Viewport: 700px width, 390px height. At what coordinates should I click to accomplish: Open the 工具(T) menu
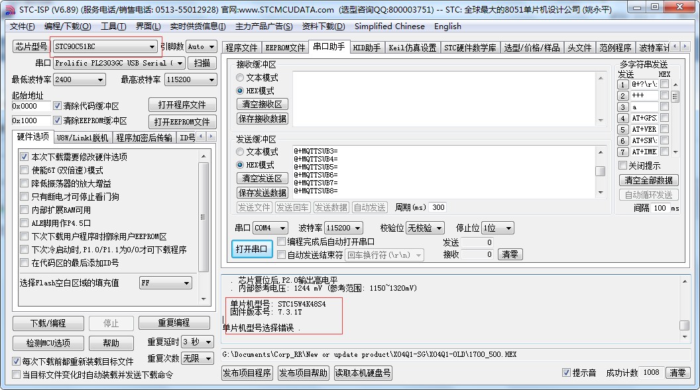[113, 26]
